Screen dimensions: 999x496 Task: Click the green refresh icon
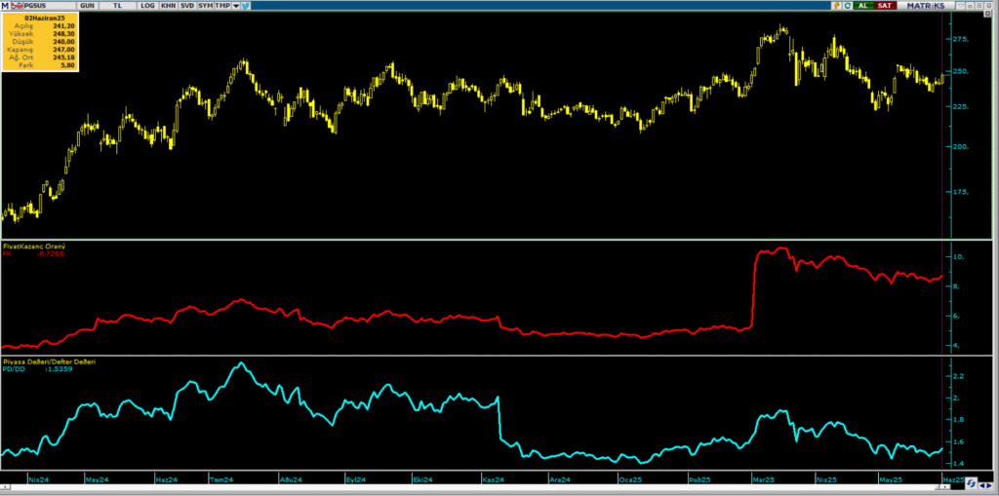point(848,6)
